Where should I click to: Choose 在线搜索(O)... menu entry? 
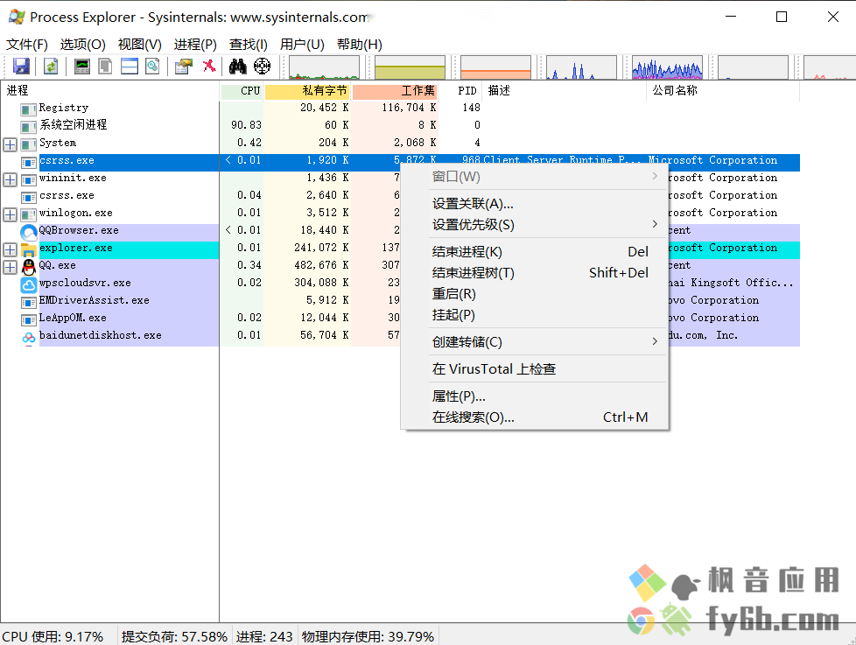pyautogui.click(x=548, y=417)
